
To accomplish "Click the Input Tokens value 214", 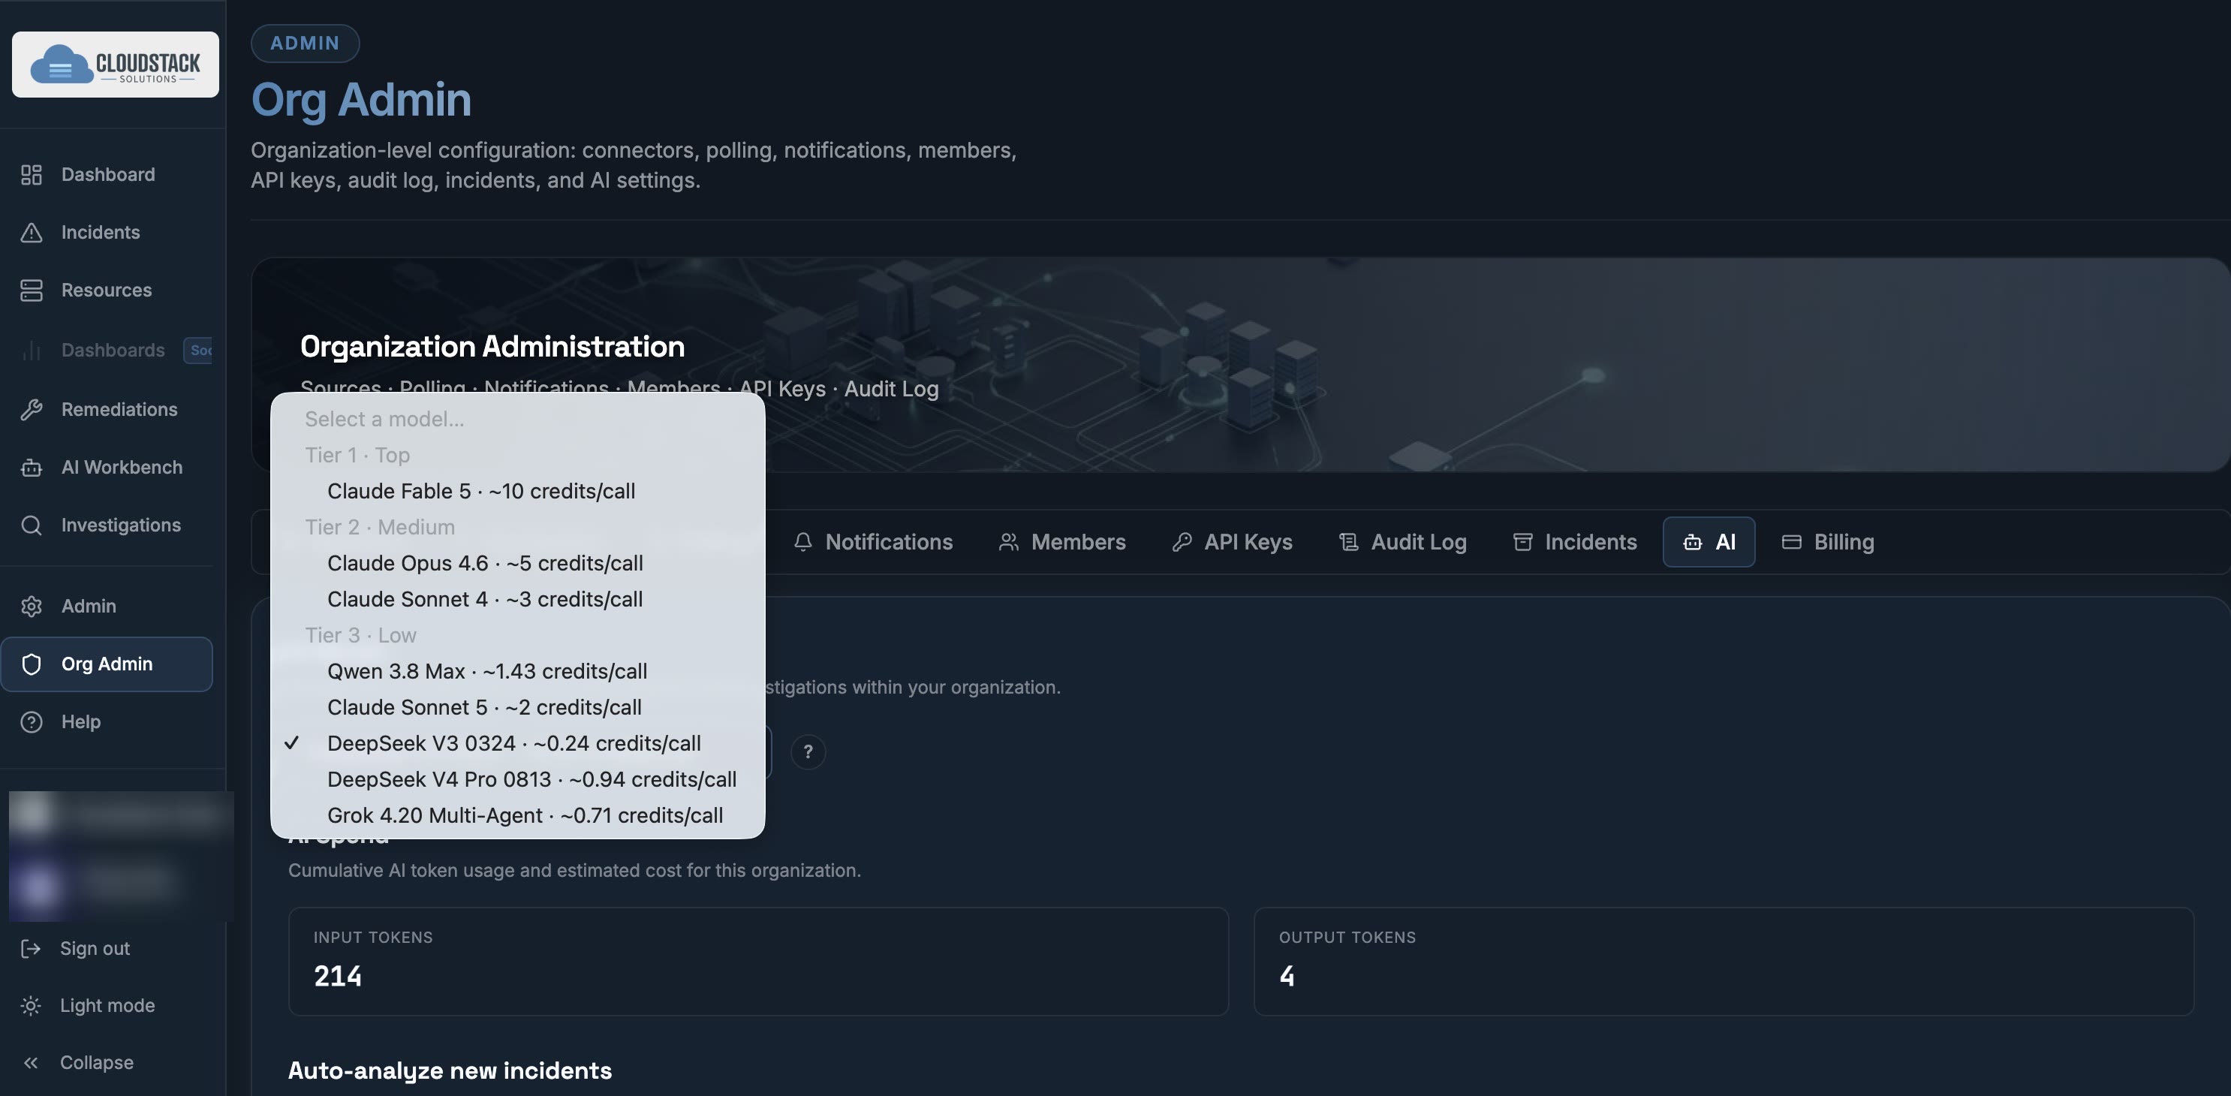I will (338, 977).
